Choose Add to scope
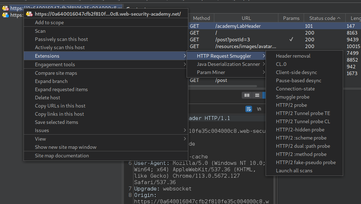The height and width of the screenshot is (204, 361). tap(106, 22)
